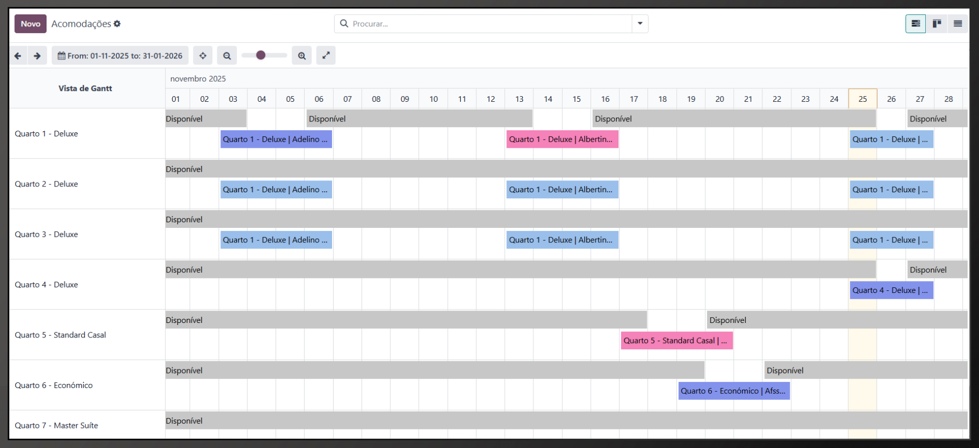The image size is (979, 448).
Task: Adjust the Gantt zoom level slider
Action: coord(261,55)
